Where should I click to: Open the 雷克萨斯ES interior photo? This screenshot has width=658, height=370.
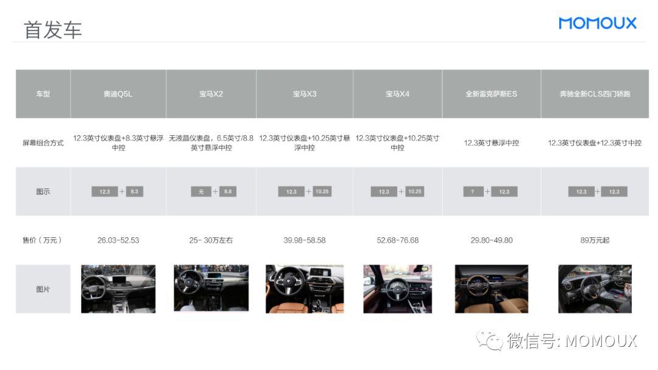coord(492,288)
